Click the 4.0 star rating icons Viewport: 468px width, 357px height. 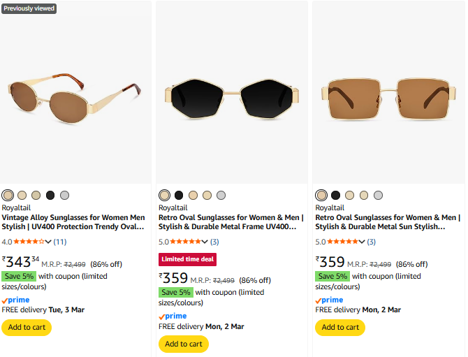point(29,242)
